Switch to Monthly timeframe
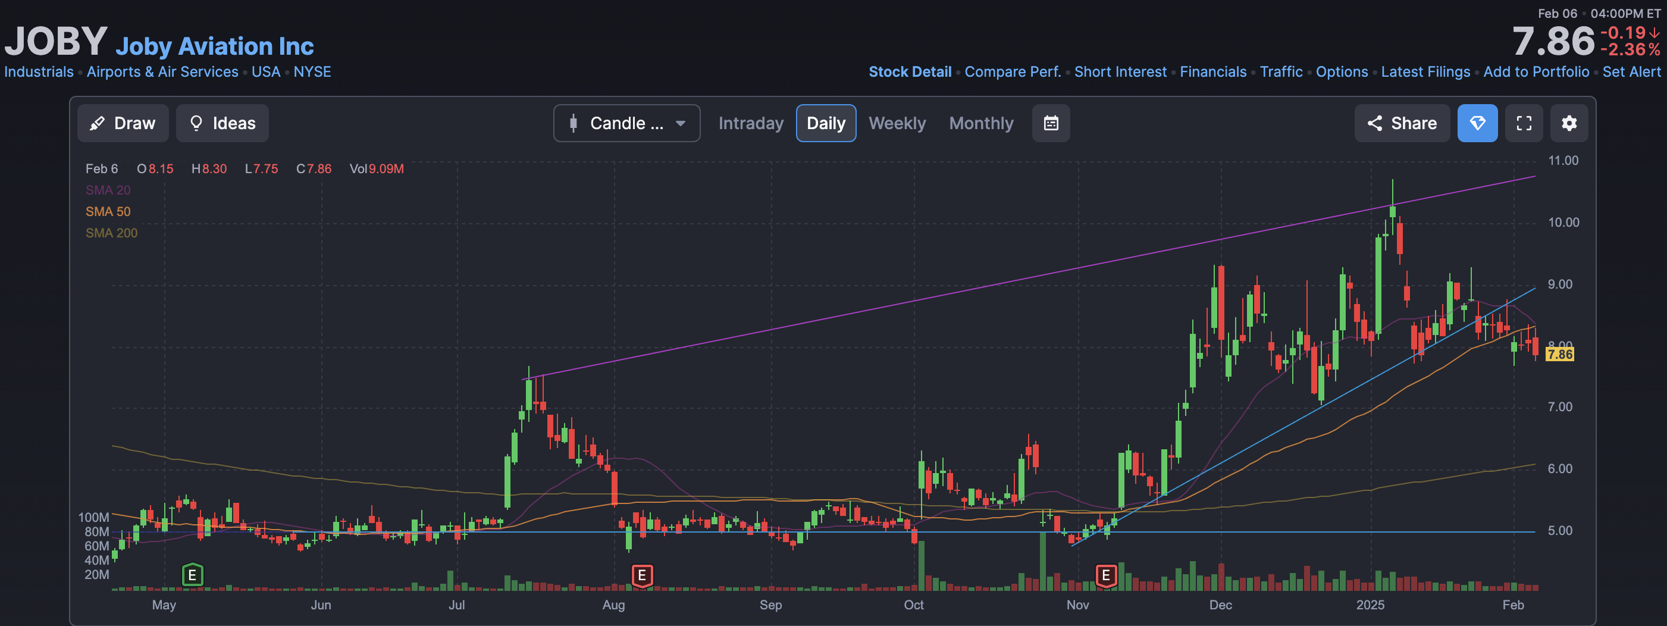This screenshot has width=1667, height=626. (x=981, y=123)
